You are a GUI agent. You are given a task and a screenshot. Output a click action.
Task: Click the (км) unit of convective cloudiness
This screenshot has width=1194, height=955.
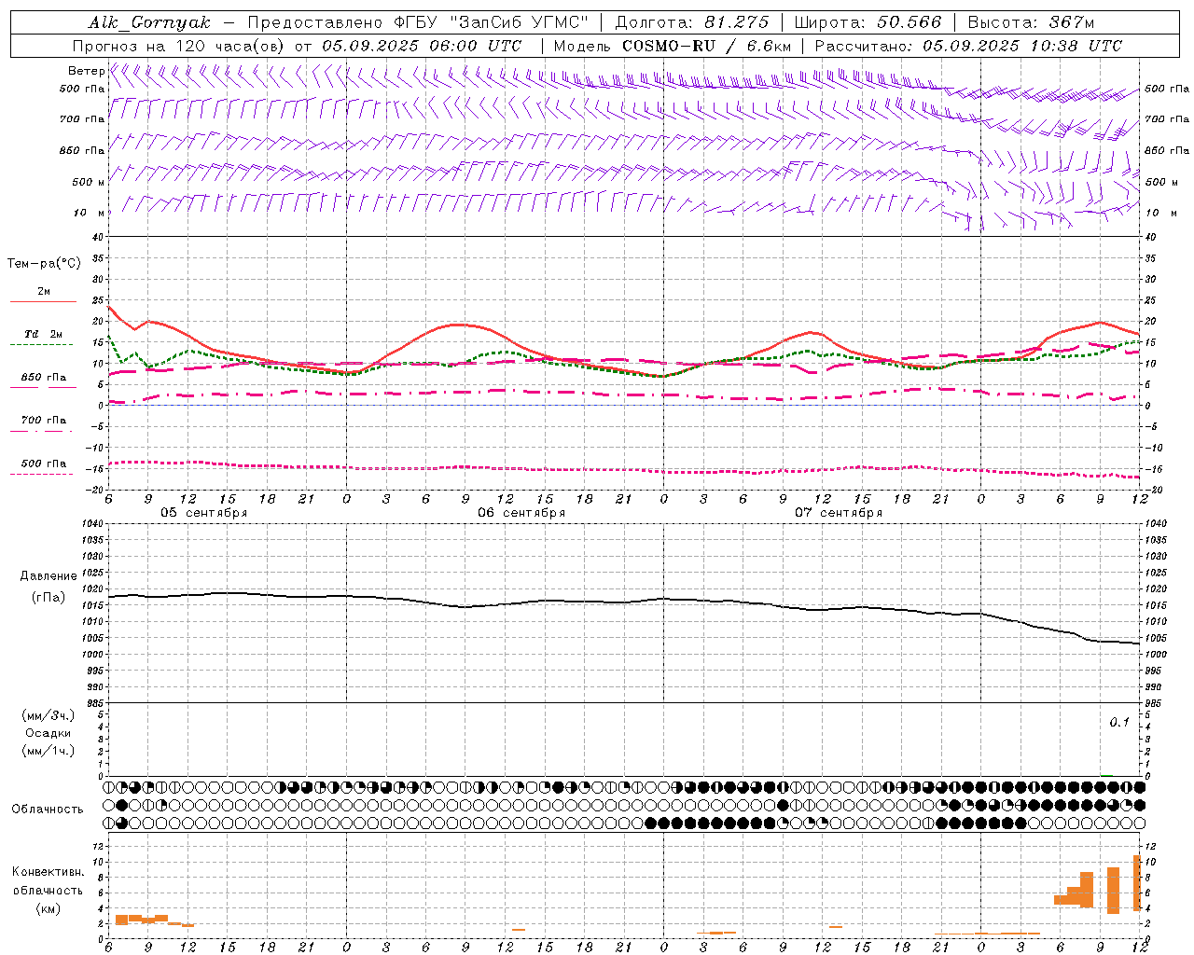[49, 908]
